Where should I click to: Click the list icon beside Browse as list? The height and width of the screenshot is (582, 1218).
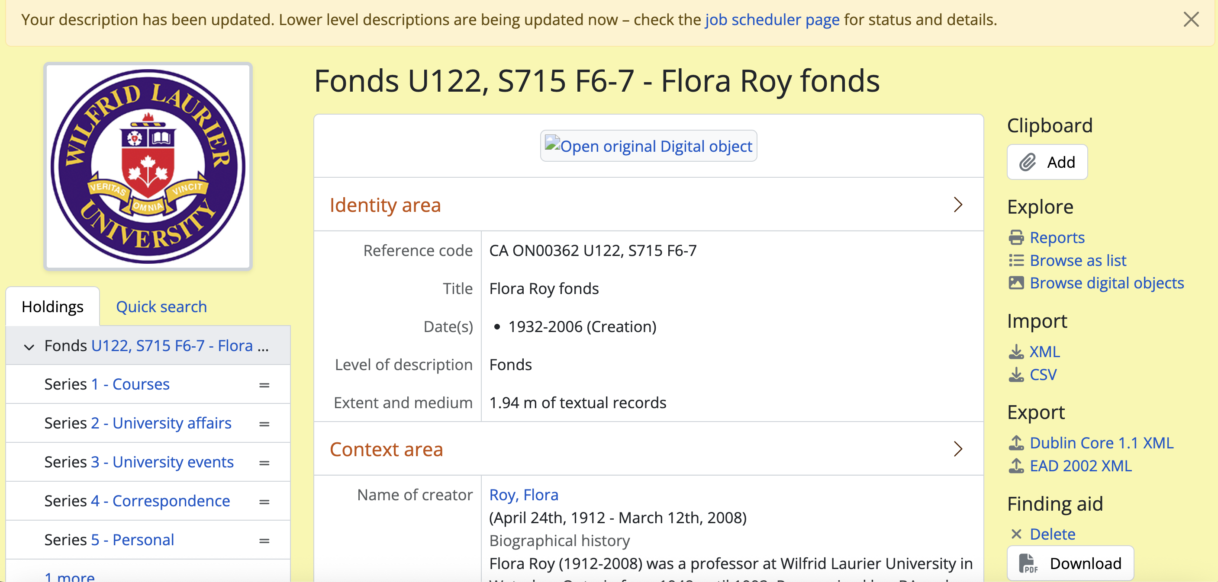1016,261
